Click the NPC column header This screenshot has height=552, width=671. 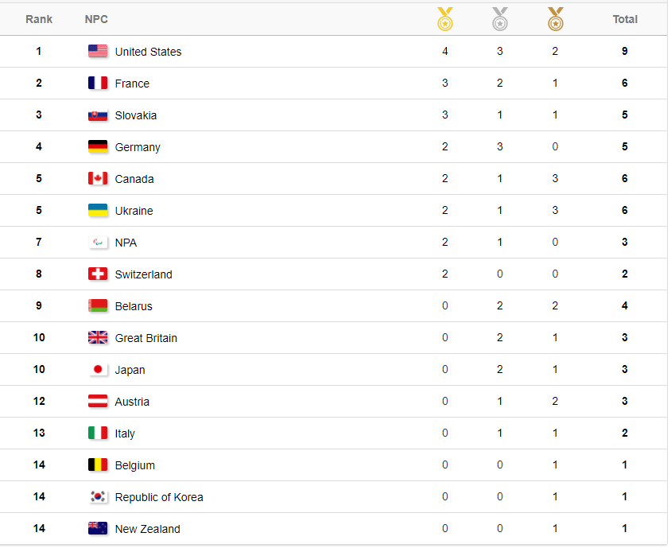pyautogui.click(x=96, y=19)
